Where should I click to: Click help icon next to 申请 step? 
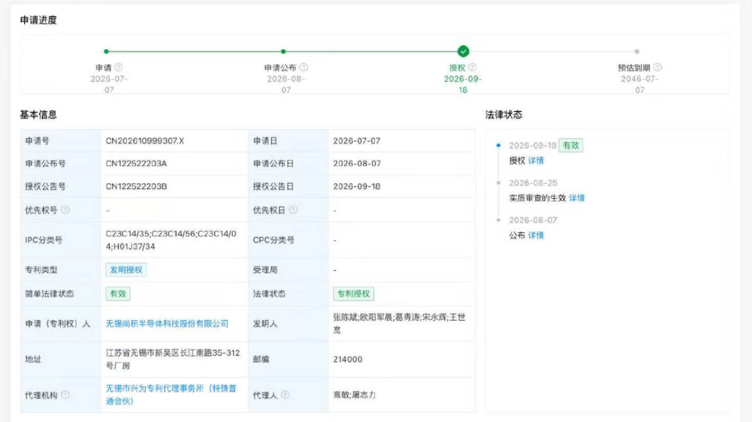[x=119, y=67]
